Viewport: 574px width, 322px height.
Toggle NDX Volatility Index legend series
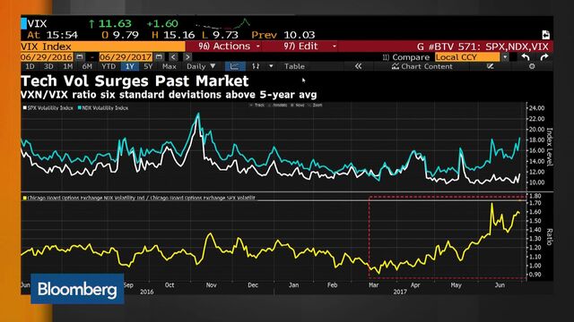pos(103,108)
